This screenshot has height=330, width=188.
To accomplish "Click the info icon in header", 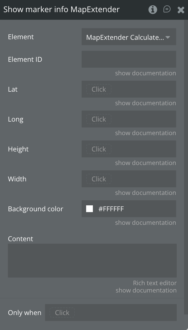I will coord(153,10).
